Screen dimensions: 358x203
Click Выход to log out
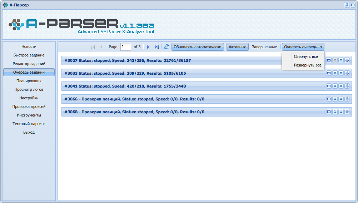[x=29, y=132]
